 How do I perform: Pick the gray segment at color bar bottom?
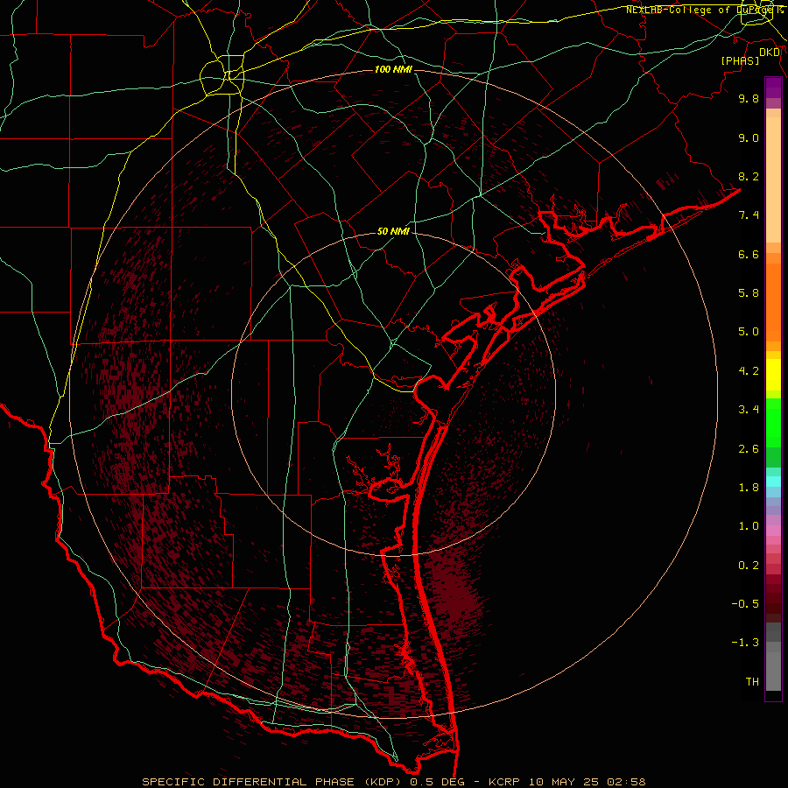coord(773,668)
